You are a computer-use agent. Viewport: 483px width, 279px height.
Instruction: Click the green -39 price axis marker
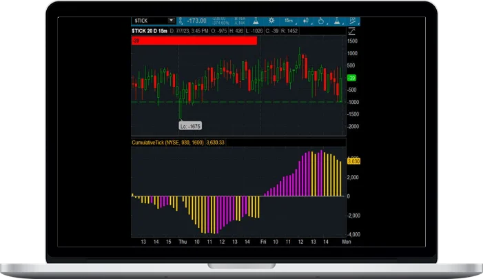pyautogui.click(x=351, y=79)
